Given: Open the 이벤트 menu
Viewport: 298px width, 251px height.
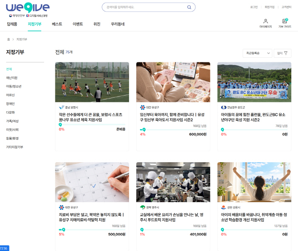Looking at the screenshot, I should click(78, 24).
